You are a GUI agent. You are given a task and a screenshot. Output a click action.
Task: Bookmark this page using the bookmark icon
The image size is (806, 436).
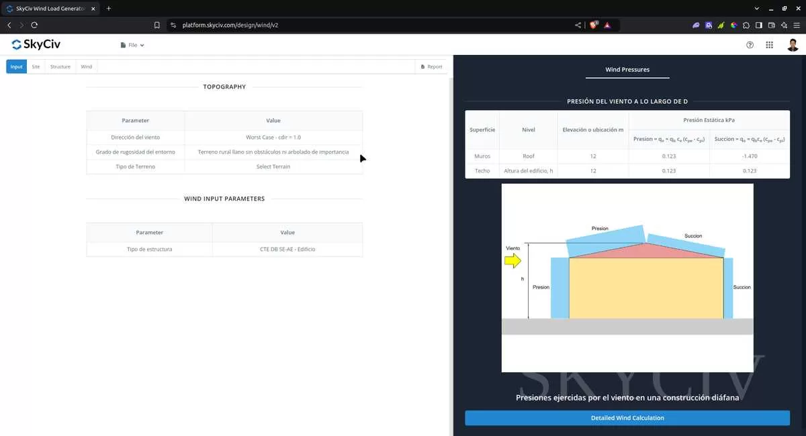point(156,25)
